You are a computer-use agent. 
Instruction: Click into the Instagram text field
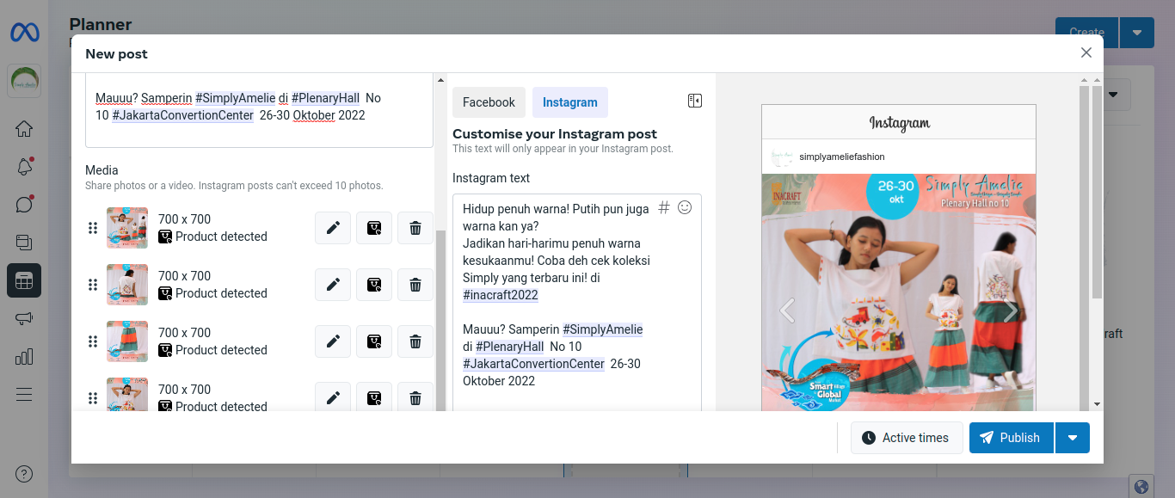577,302
